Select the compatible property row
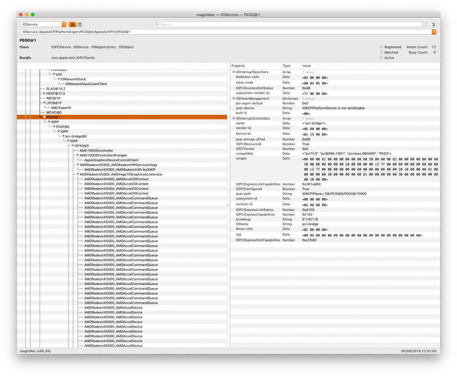Viewport: 457px width, 376px height. click(335, 154)
